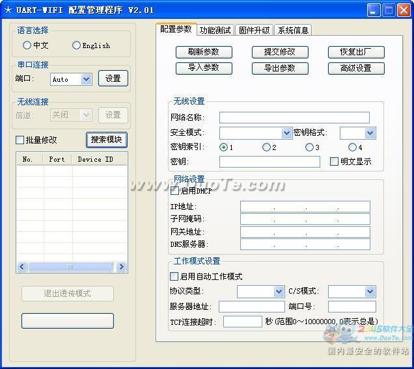Click the 提交修改 button
The width and height of the screenshot is (414, 369).
(280, 52)
